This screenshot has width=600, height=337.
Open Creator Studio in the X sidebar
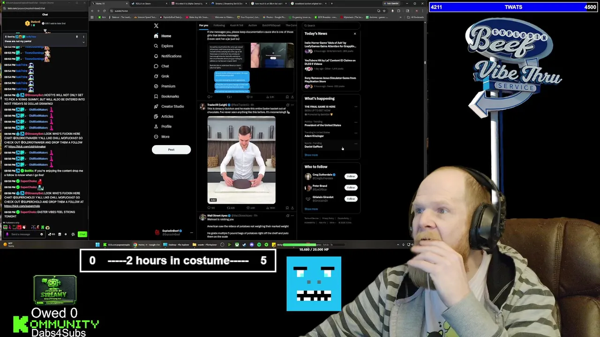(169, 106)
